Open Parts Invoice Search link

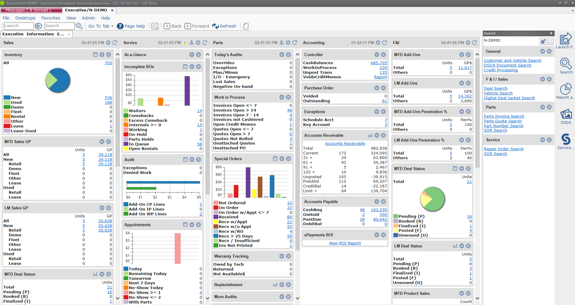point(504,116)
